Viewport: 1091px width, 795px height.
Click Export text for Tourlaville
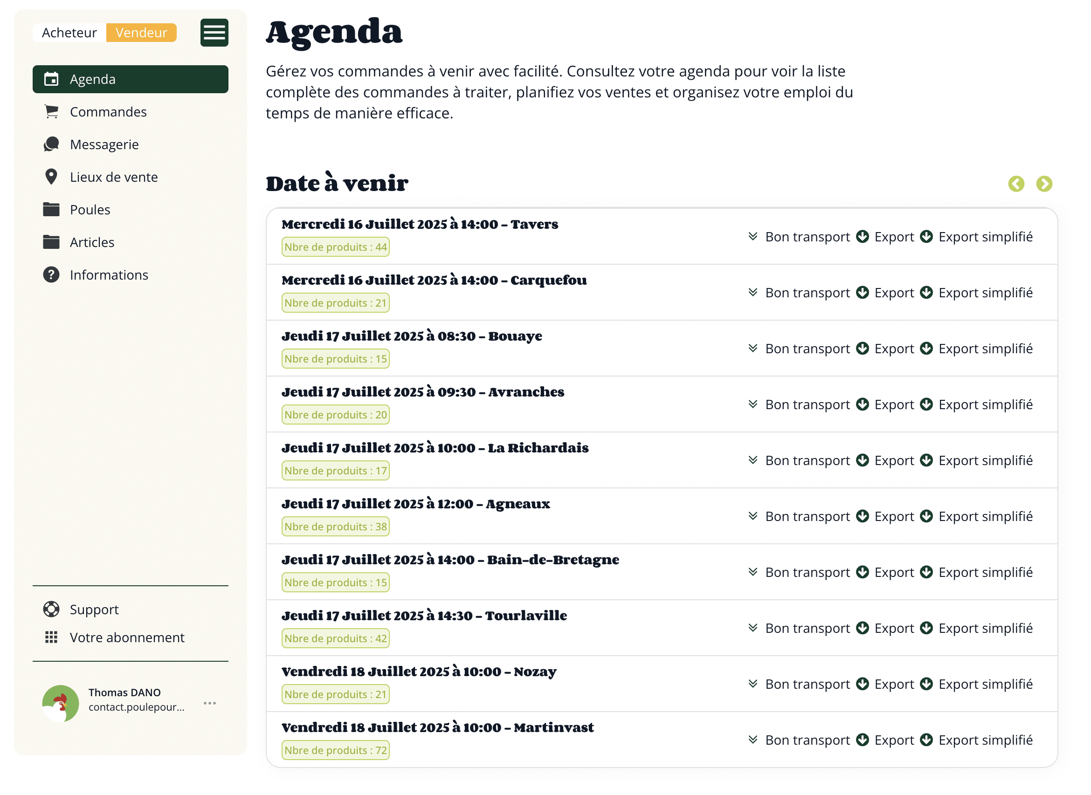895,629
